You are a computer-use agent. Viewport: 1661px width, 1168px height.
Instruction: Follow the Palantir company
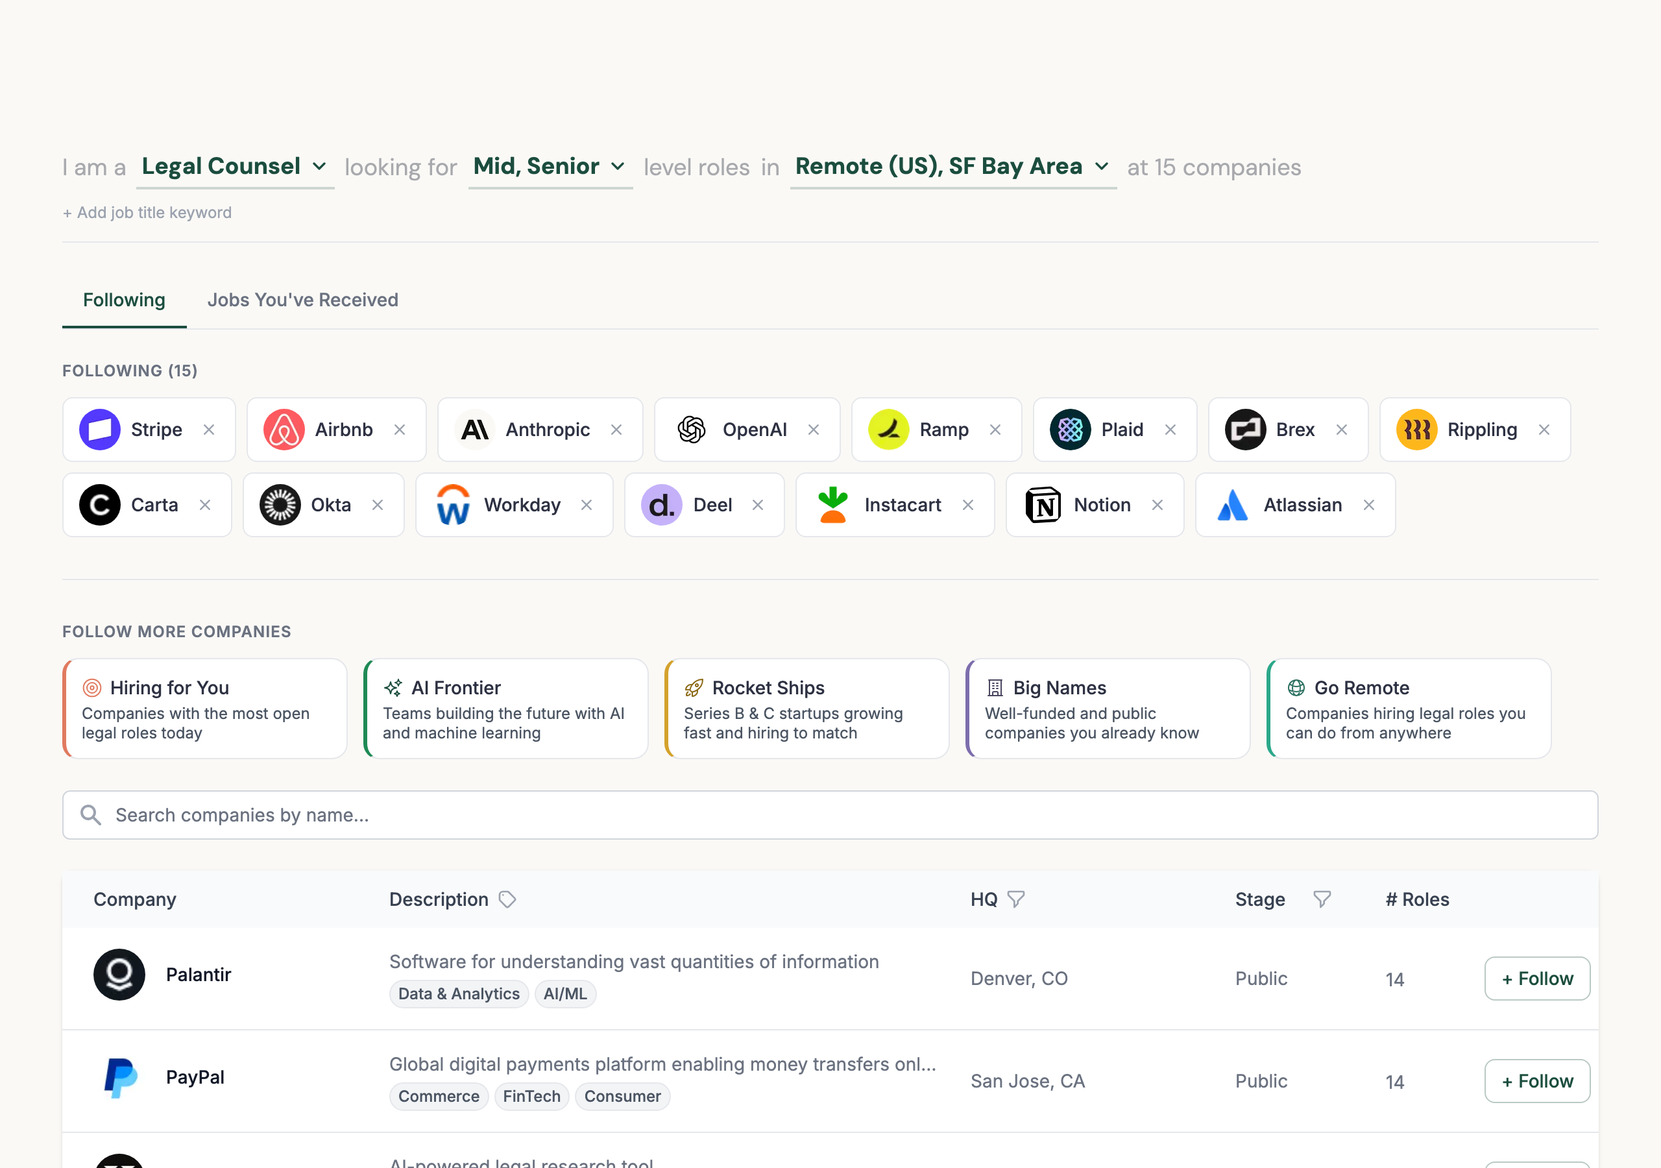(x=1536, y=979)
